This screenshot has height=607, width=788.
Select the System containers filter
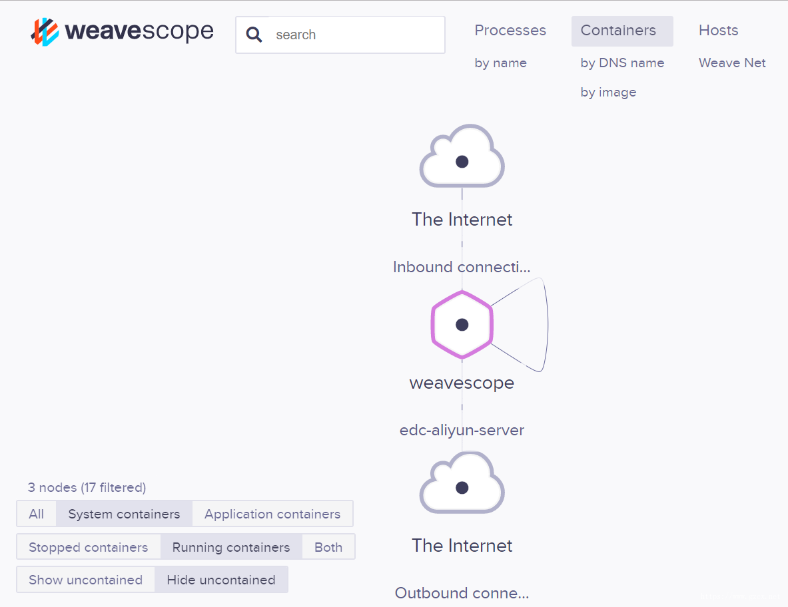[124, 514]
